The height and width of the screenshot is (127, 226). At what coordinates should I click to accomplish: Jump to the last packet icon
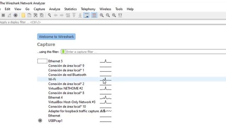80,15
